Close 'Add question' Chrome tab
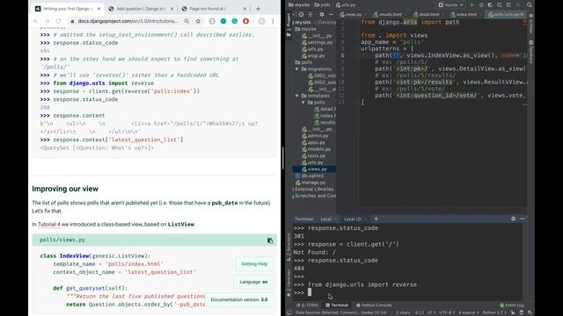Image resolution: width=563 pixels, height=316 pixels. [x=172, y=9]
